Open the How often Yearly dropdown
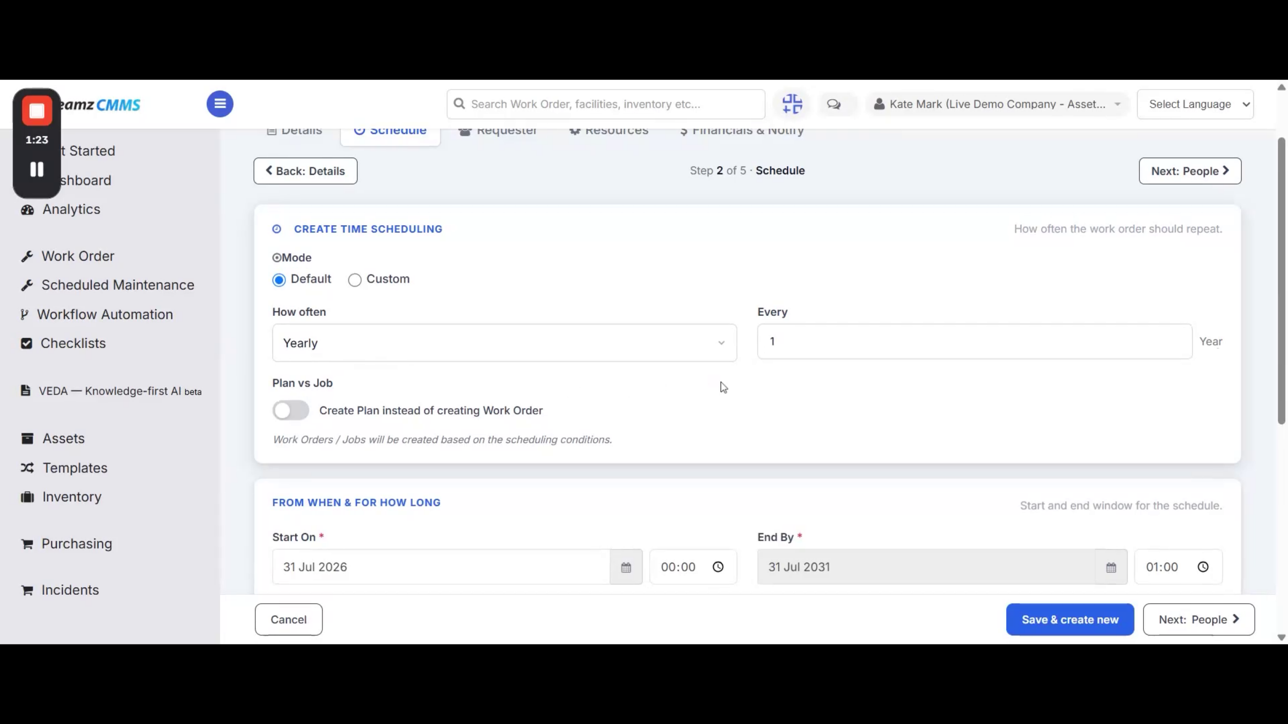Screen dimensions: 1288x724 tap(504, 343)
